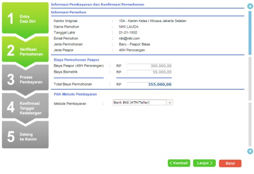Click the Email Pemohon label
Image resolution: width=254 pixels, height=174 pixels.
click(x=66, y=39)
